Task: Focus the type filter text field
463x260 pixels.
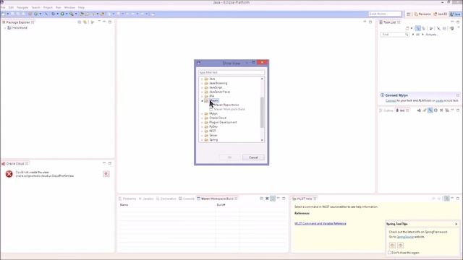Action: tap(231, 72)
